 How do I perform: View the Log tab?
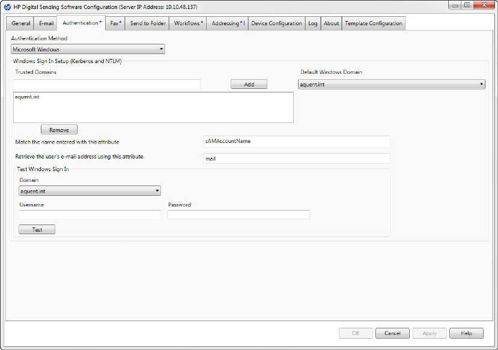click(313, 23)
